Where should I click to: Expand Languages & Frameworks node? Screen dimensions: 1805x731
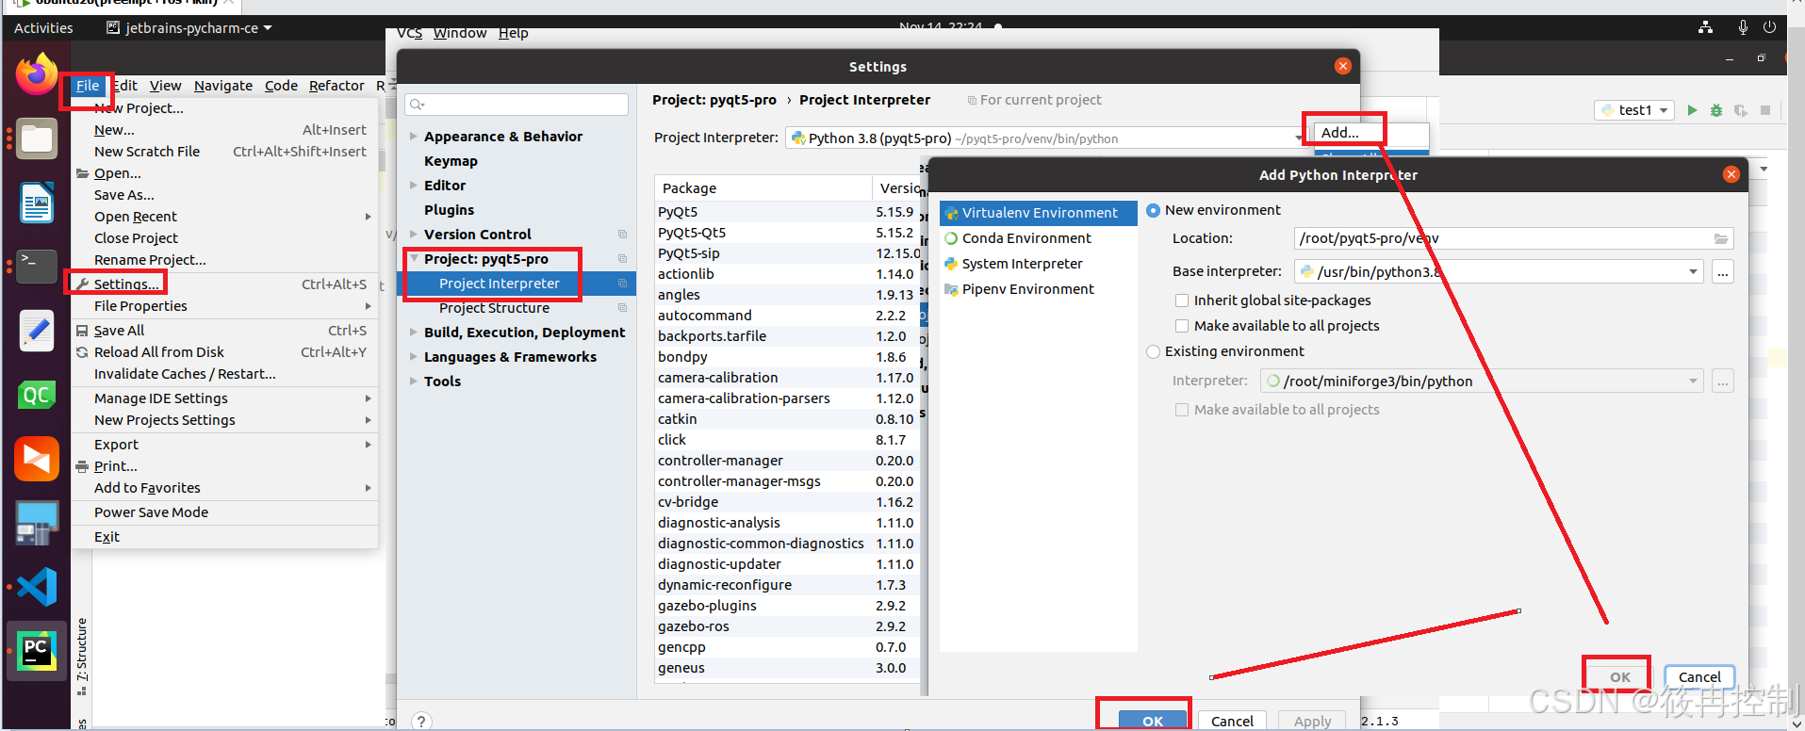414,357
